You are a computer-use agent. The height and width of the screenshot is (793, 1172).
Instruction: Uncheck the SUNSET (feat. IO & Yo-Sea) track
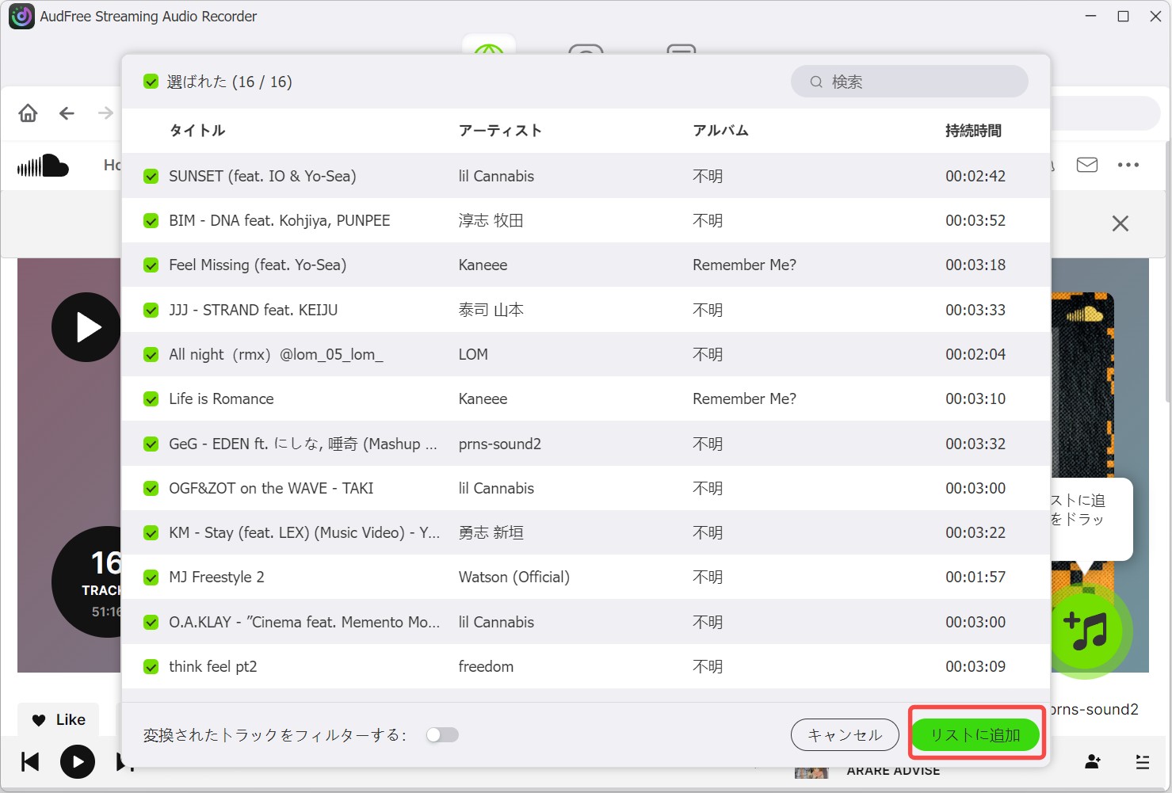coord(151,176)
